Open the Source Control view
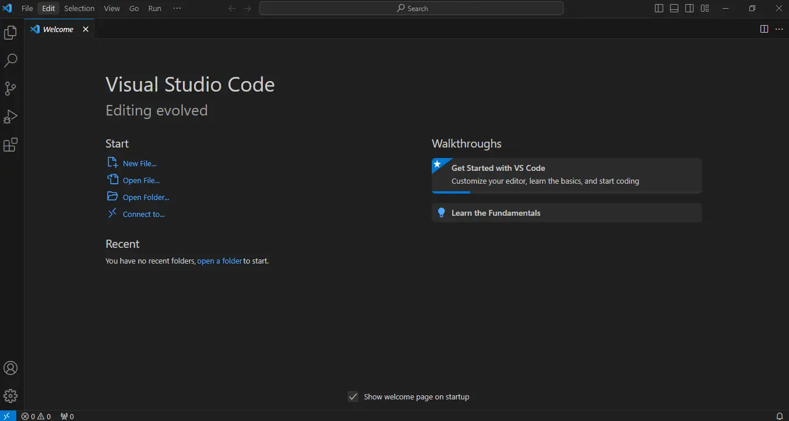Viewport: 789px width, 421px height. point(10,89)
